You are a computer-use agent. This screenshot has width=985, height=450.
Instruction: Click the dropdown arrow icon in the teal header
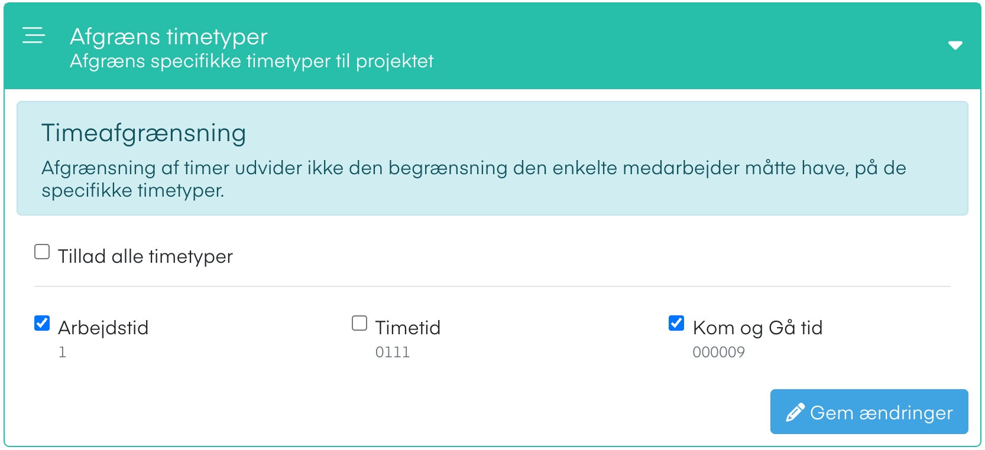956,45
